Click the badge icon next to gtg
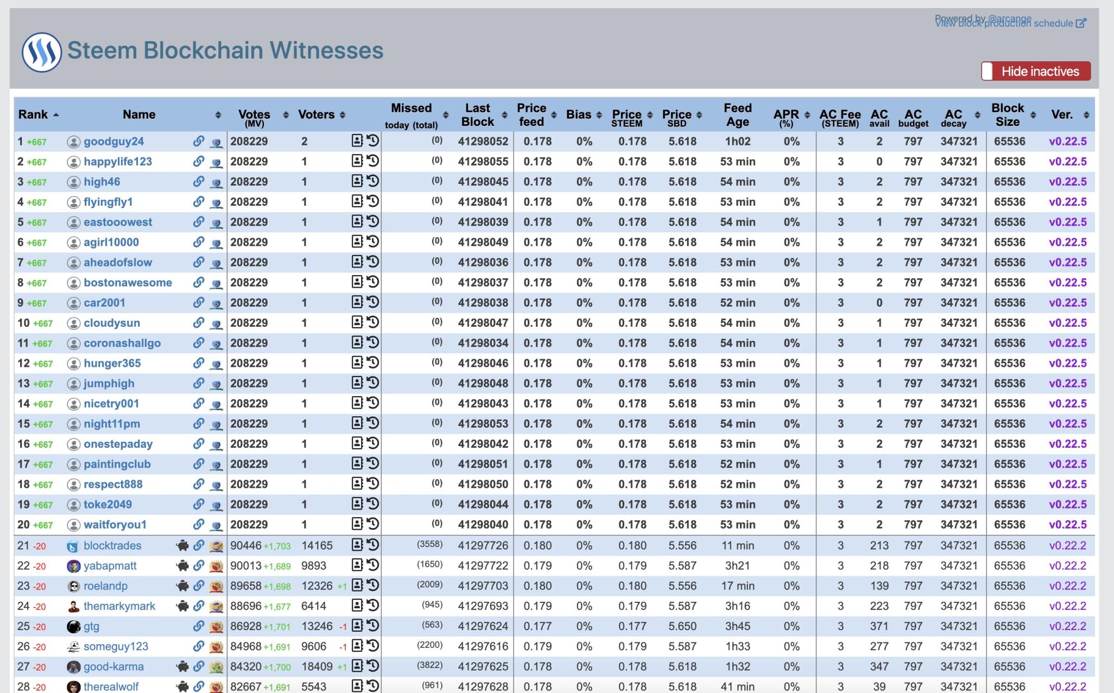Screen dimensions: 1114x693 click(x=216, y=626)
